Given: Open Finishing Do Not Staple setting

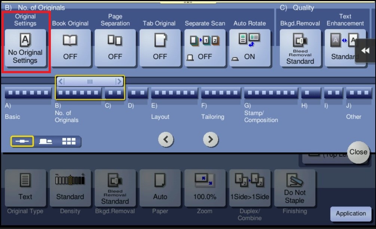Looking at the screenshot, I should 295,188.
